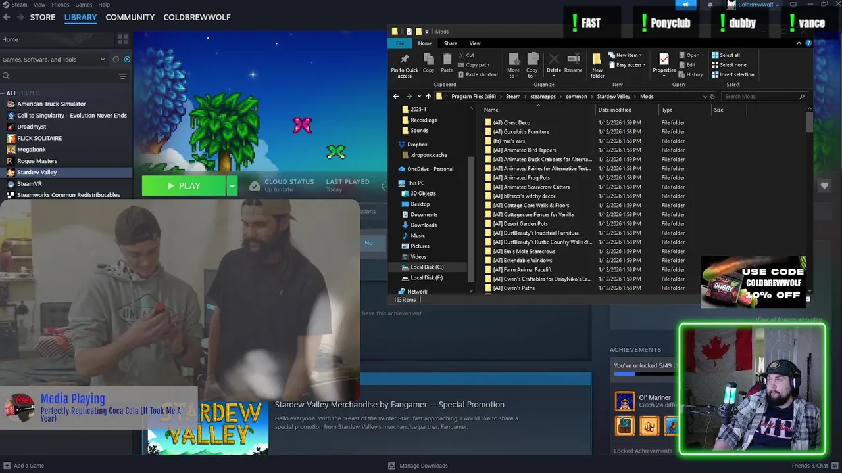
Task: Create a New folder from the ribbon
Action: [x=597, y=64]
